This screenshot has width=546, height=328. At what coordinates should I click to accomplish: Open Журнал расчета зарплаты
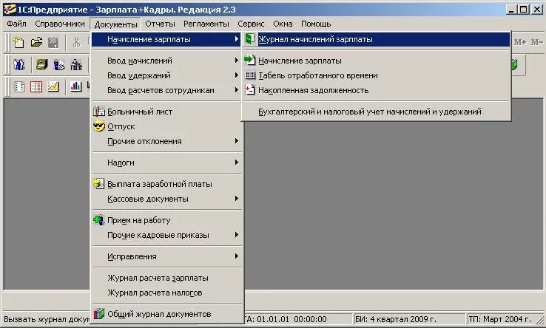166,278
